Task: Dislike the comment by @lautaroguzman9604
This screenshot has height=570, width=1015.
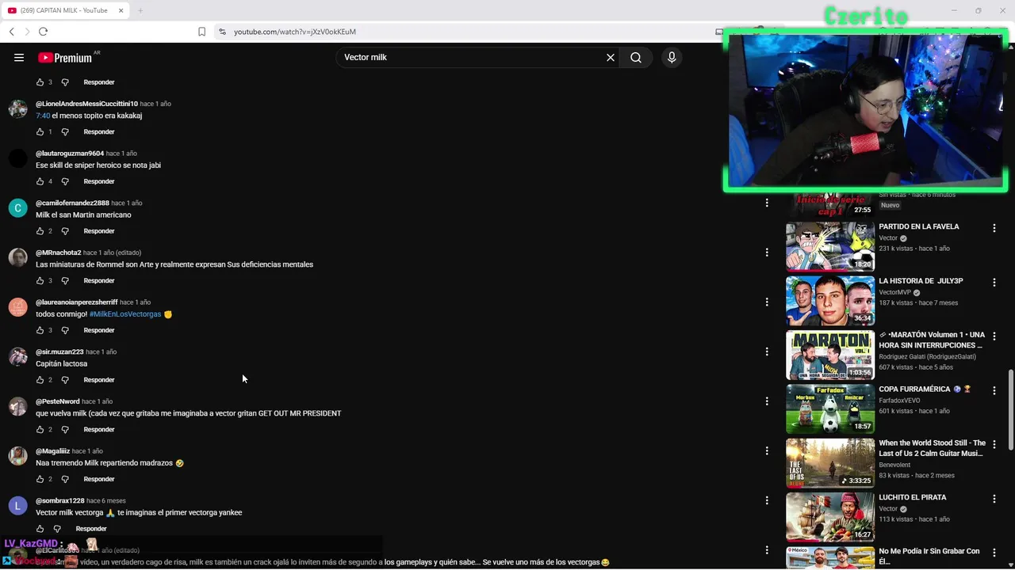Action: click(65, 181)
